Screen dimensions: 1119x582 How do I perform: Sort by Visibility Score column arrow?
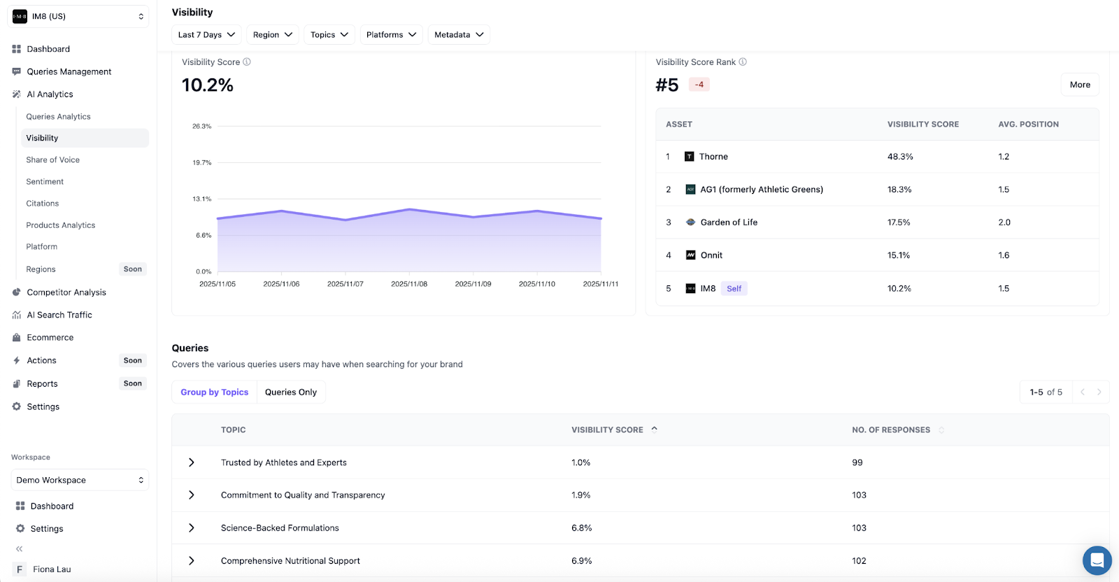pyautogui.click(x=655, y=430)
